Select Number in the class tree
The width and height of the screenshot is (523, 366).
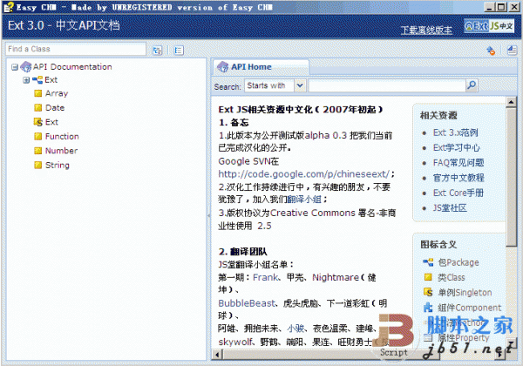coord(61,151)
